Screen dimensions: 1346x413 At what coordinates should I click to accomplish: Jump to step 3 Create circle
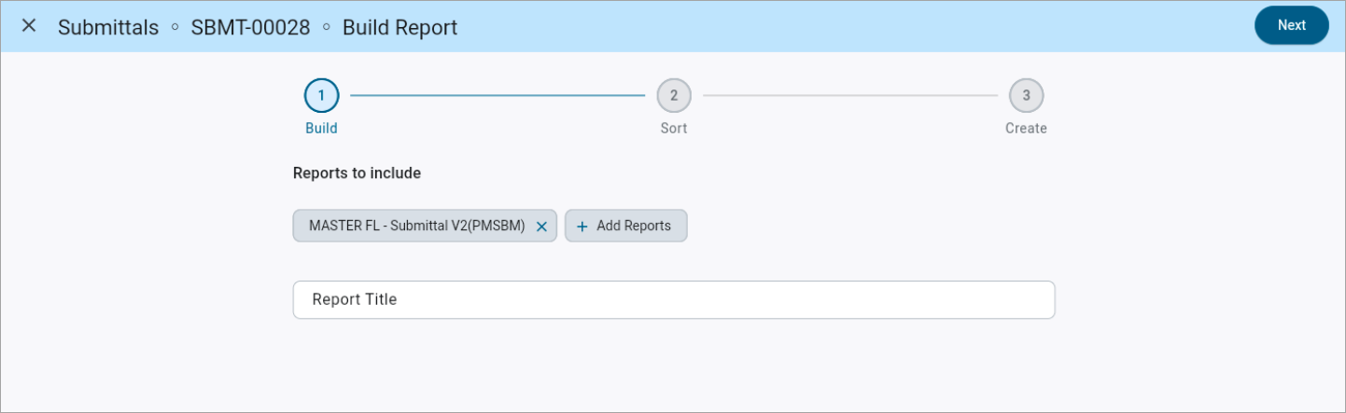(x=1026, y=95)
